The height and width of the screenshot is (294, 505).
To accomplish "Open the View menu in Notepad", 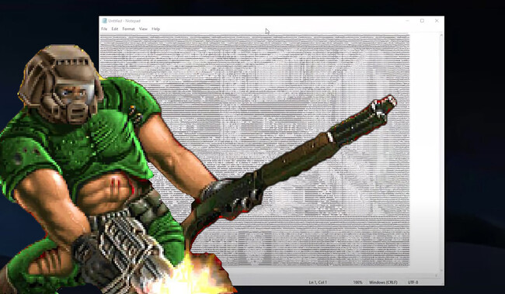I will [x=143, y=29].
